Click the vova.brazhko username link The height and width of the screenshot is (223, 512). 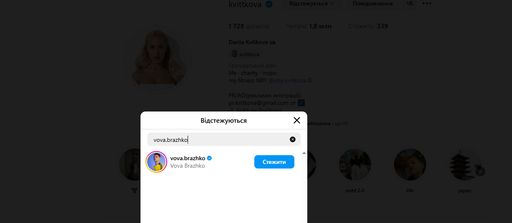coord(188,159)
